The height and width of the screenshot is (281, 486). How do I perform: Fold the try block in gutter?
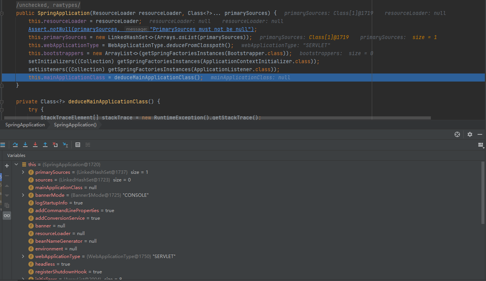[x=2, y=110]
